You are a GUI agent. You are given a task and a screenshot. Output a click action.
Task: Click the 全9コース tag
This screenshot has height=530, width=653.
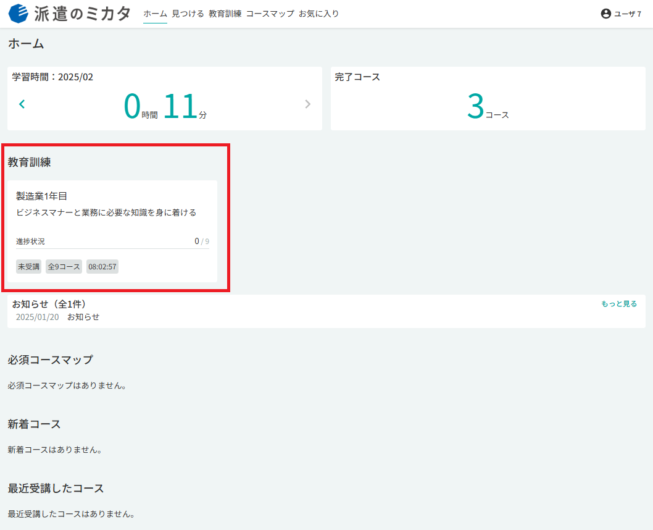64,267
